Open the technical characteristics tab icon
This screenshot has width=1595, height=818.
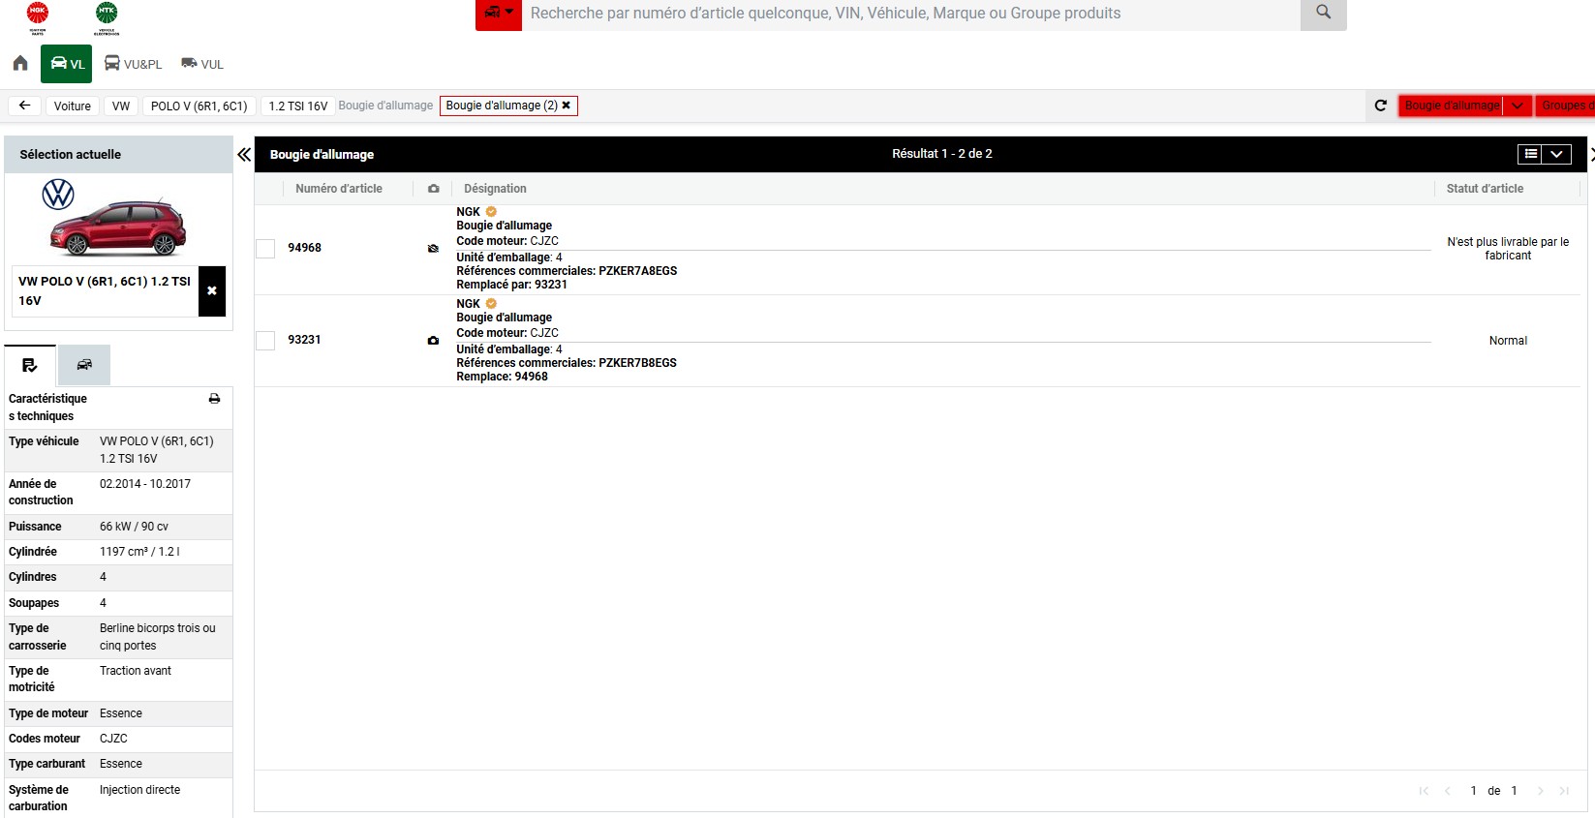coord(30,365)
